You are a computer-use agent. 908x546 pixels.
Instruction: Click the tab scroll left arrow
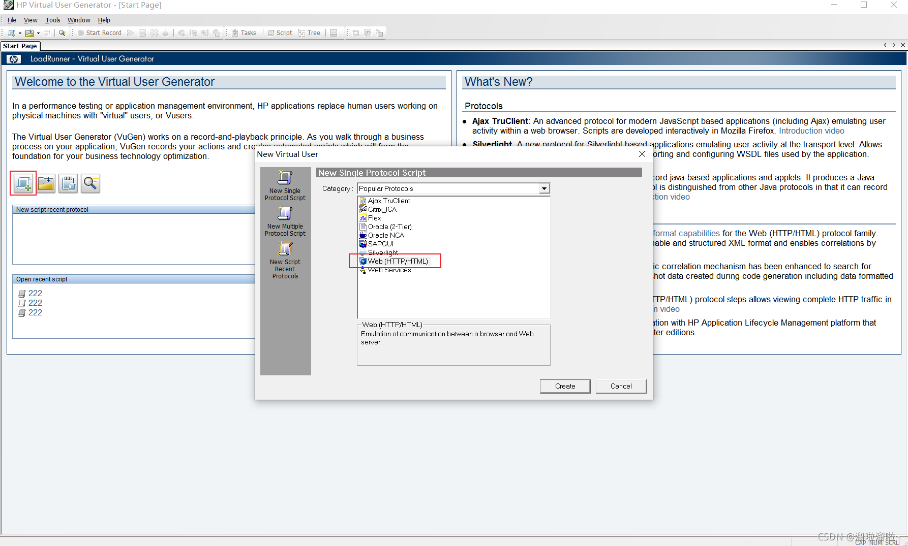click(885, 45)
